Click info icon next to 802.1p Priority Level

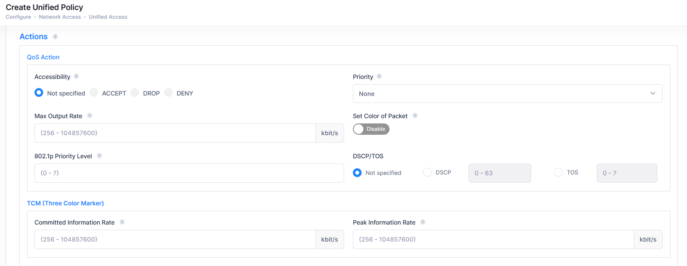click(99, 156)
